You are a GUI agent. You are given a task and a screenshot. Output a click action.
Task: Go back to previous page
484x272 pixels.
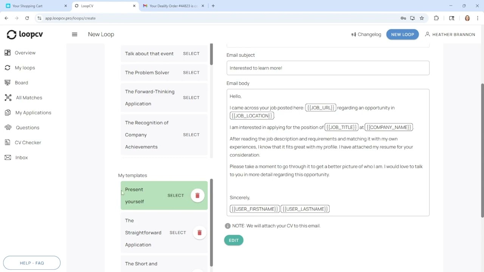[6, 18]
